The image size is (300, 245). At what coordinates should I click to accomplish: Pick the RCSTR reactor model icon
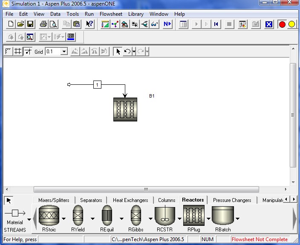click(x=164, y=216)
